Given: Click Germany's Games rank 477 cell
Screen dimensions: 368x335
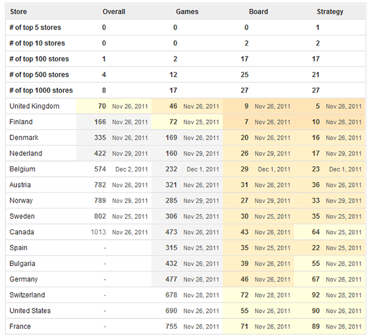Looking at the screenshot, I should click(171, 280).
